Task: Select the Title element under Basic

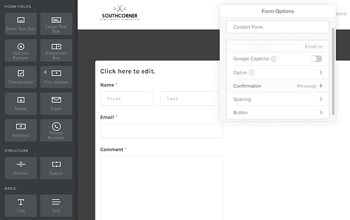Action: tap(20, 206)
